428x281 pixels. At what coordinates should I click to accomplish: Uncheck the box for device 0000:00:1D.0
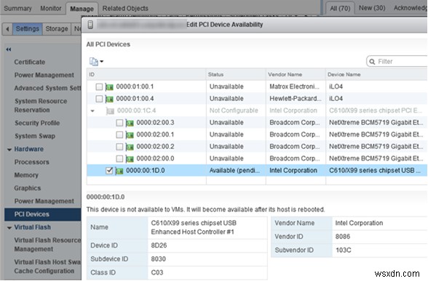109,171
